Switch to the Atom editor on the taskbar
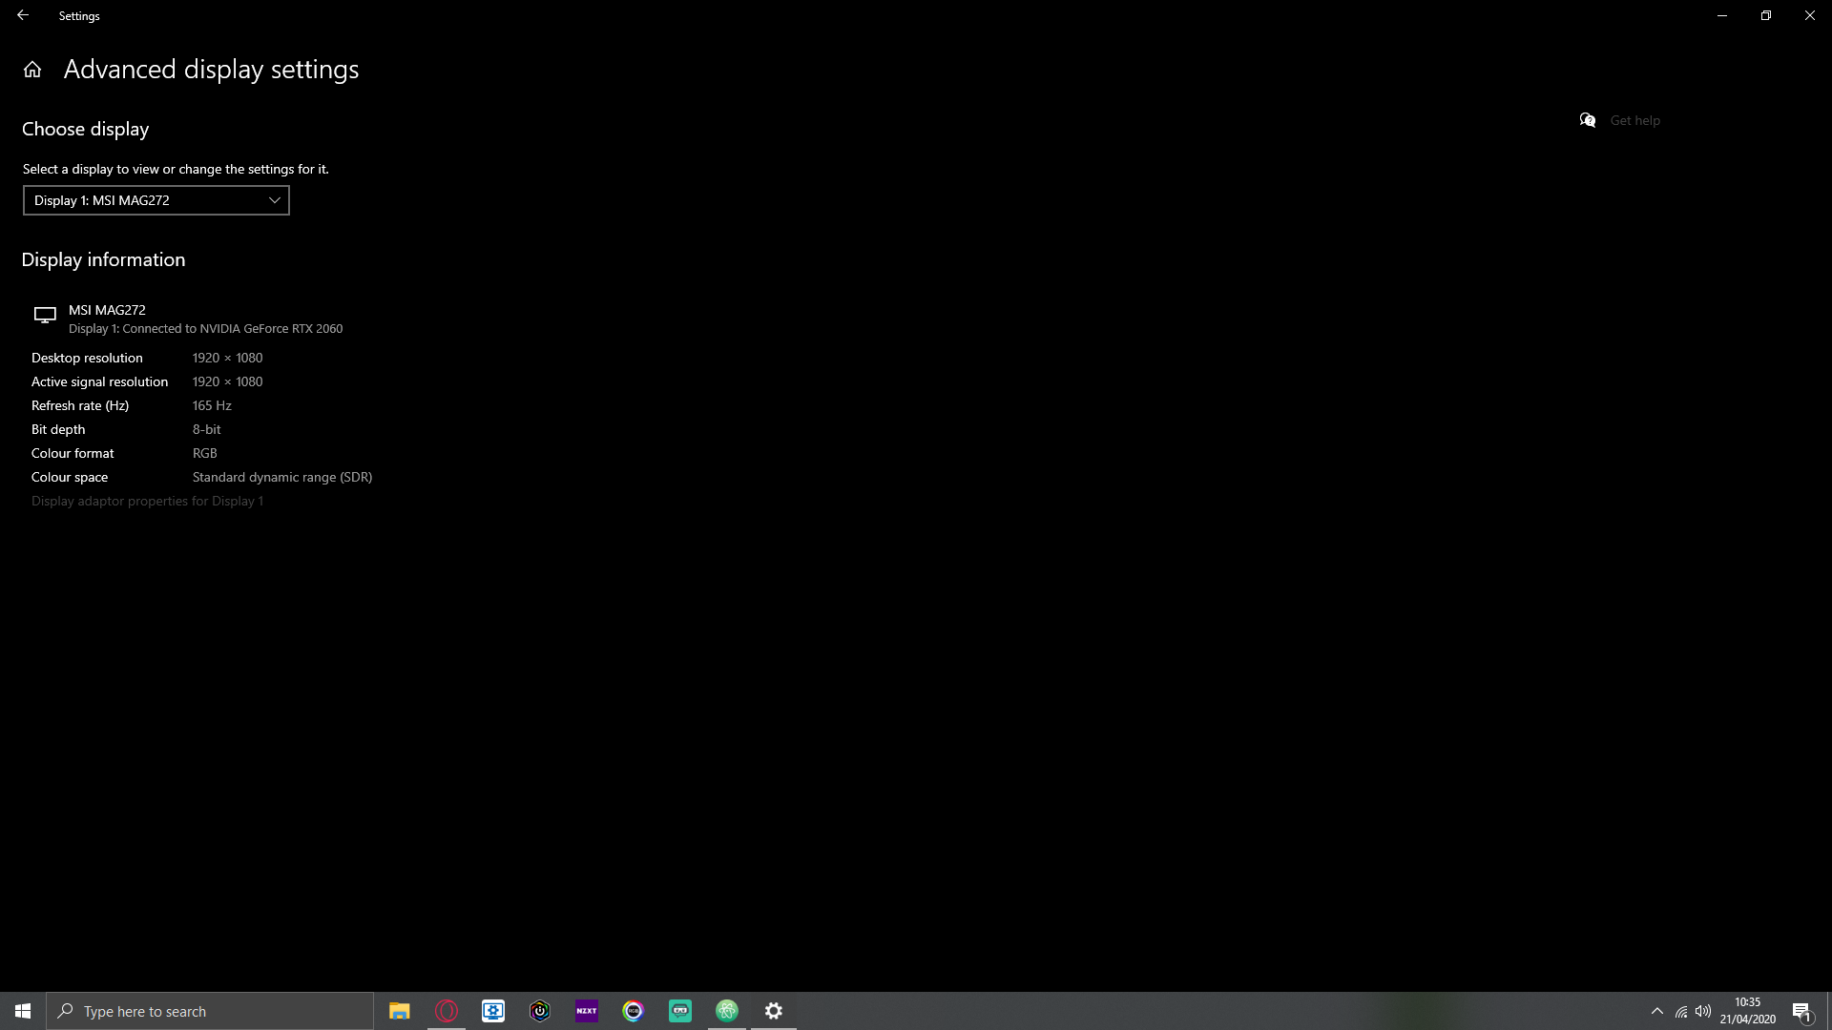The width and height of the screenshot is (1832, 1030). [x=727, y=1011]
